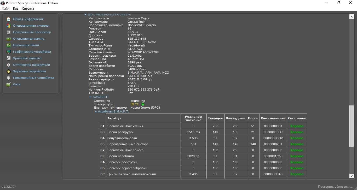Open the Графические устройства section

[32, 52]
